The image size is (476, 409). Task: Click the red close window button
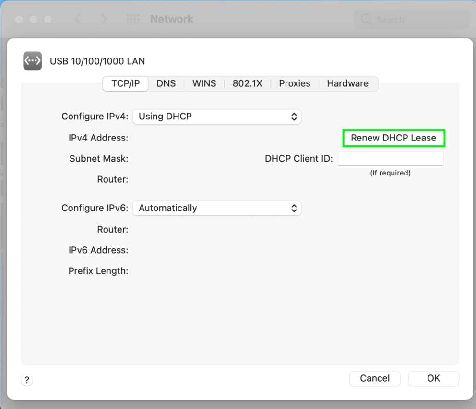pyautogui.click(x=19, y=19)
